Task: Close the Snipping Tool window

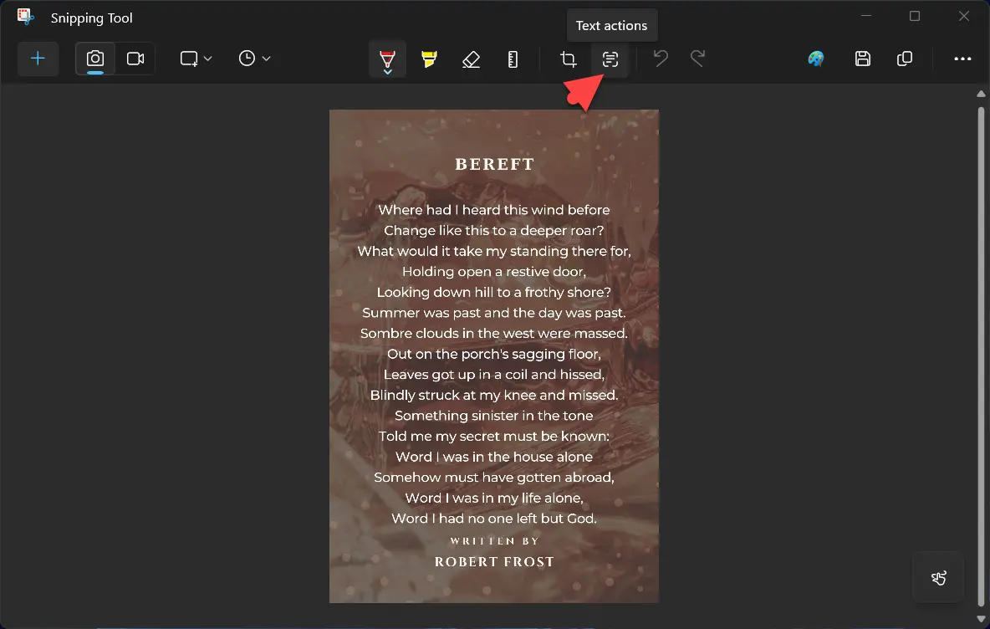Action: (963, 16)
